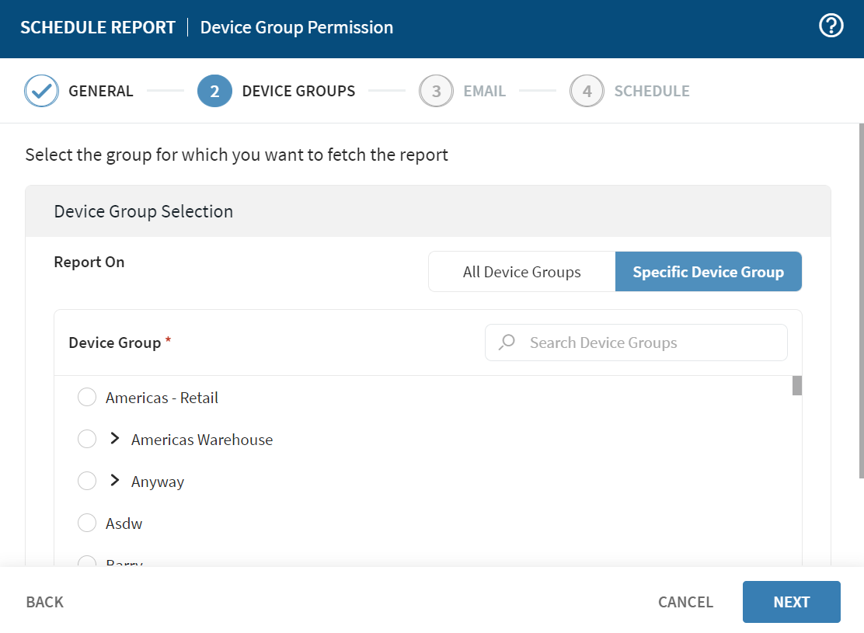Select the Americas Warehouse radio button
Viewport: 864px width, 633px height.
point(87,440)
